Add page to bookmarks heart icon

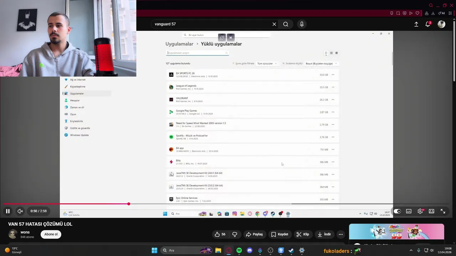pyautogui.click(x=417, y=13)
